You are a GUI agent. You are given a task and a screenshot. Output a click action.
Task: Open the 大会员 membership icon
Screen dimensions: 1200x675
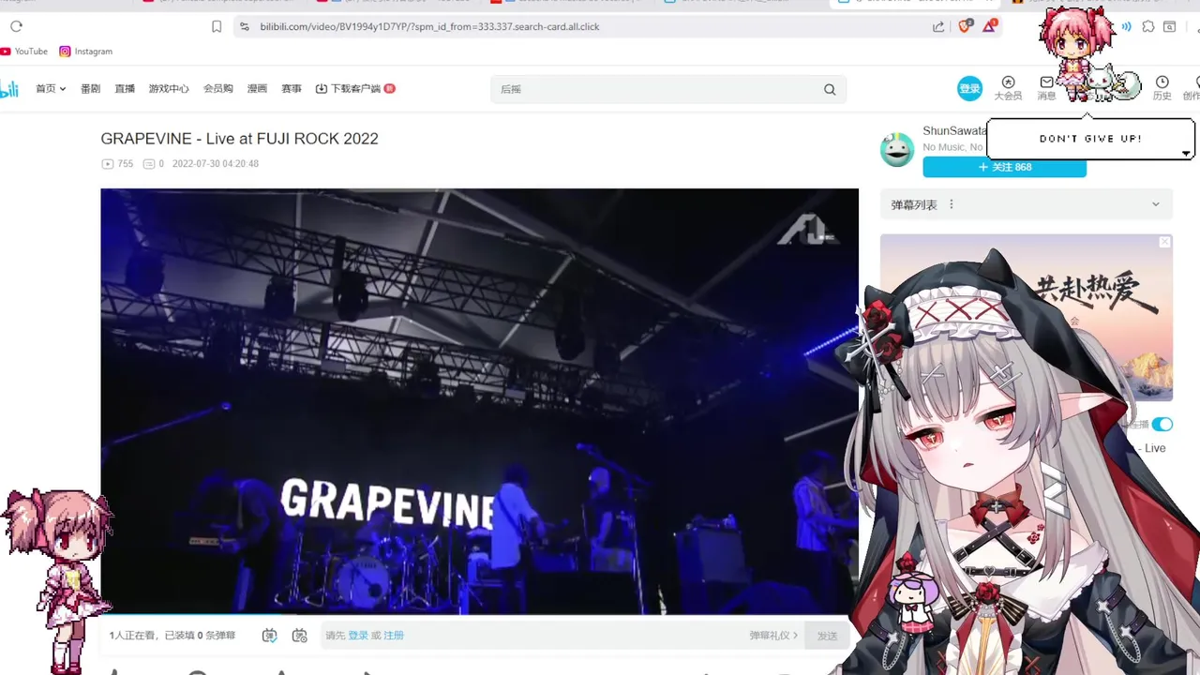click(1008, 88)
